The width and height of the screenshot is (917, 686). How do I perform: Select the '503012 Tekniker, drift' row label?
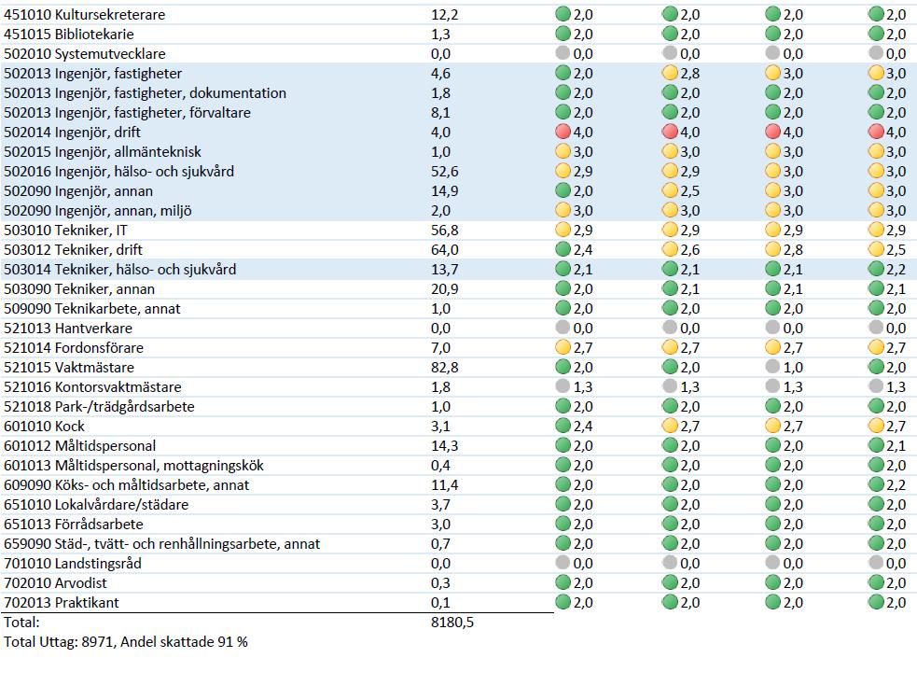73,250
